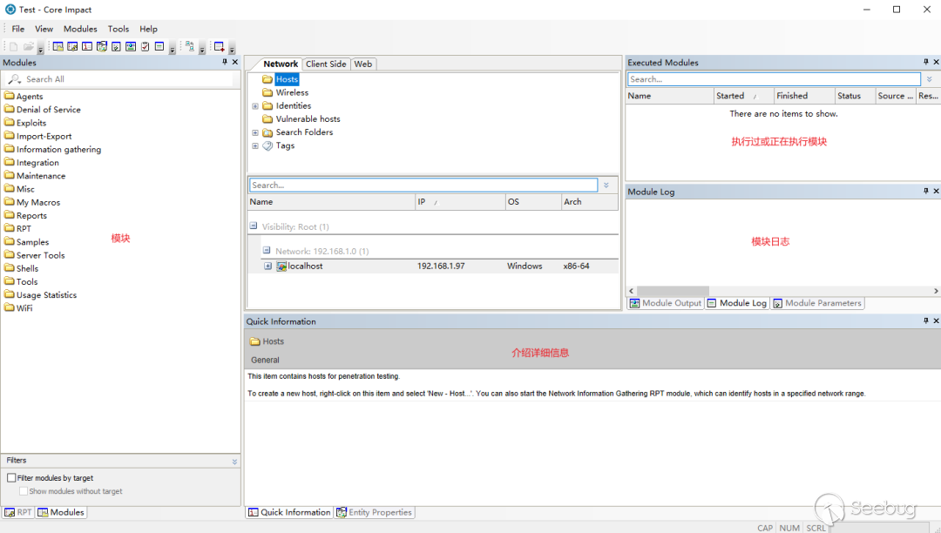The width and height of the screenshot is (941, 533).
Task: Collapse the Filters section using its chevron
Action: tap(234, 461)
